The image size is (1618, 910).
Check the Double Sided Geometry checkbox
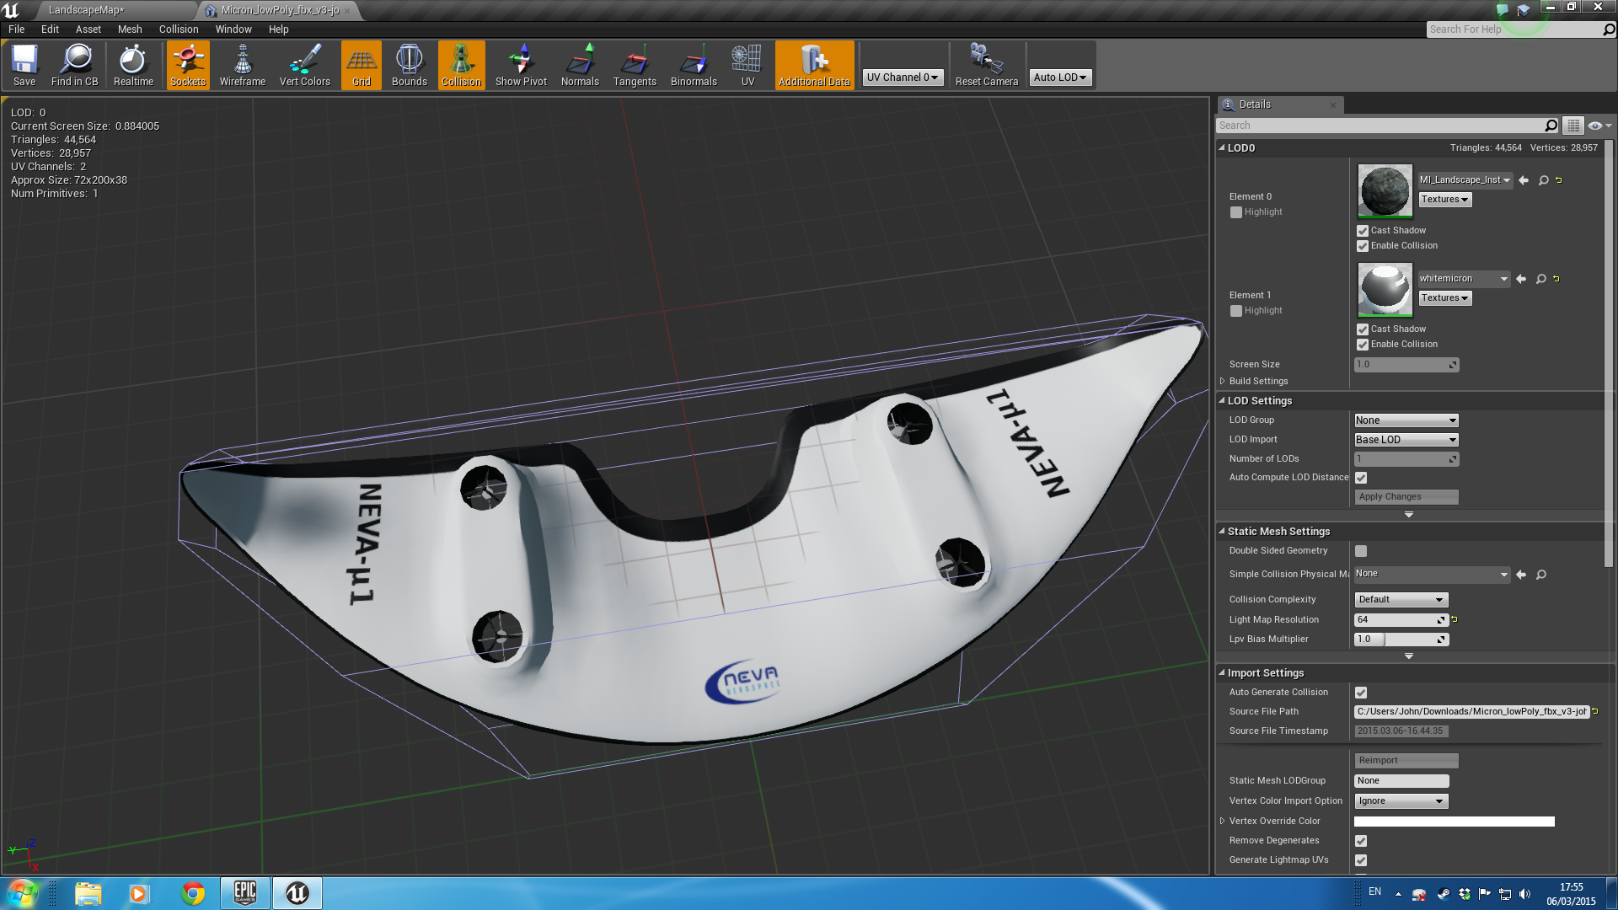[x=1361, y=551]
